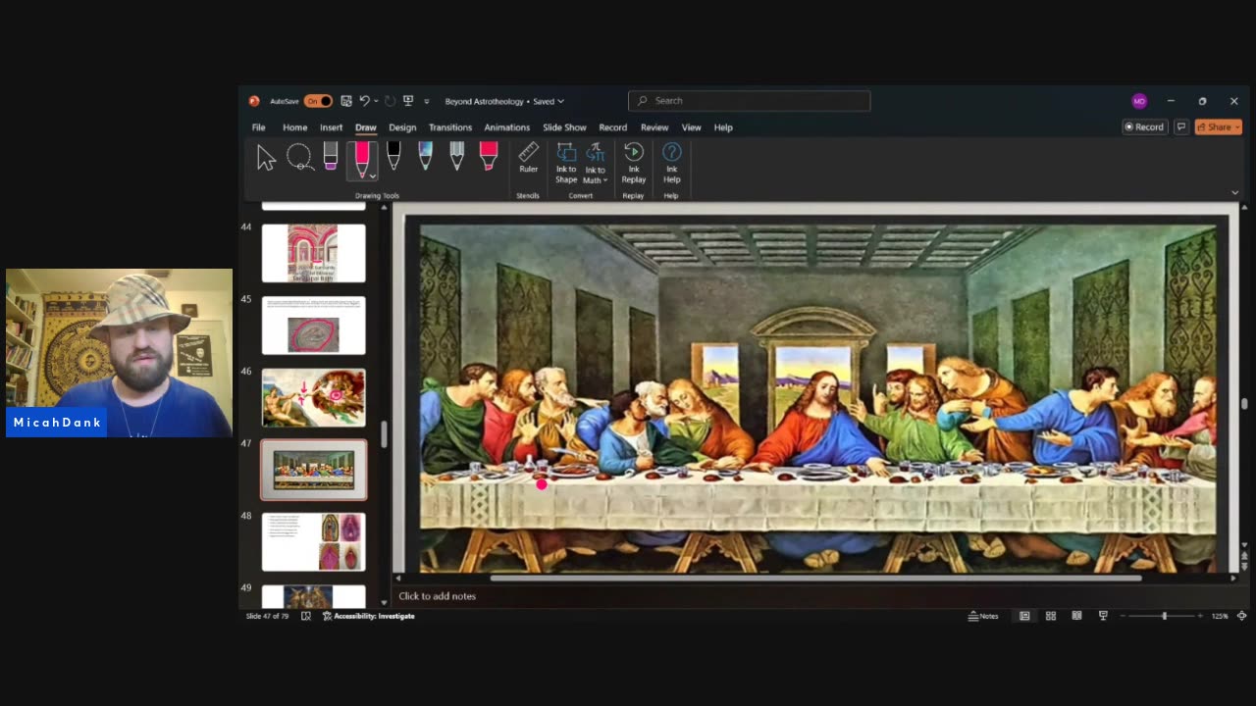This screenshot has height=706, width=1256.
Task: Click the zoom out minus button
Action: pyautogui.click(x=1124, y=616)
